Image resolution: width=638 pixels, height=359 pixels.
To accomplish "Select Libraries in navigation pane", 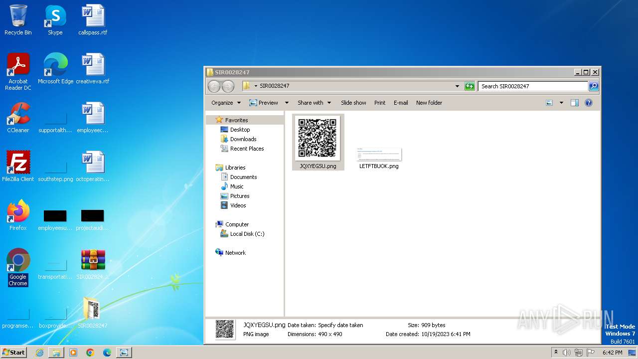I will coord(235,168).
